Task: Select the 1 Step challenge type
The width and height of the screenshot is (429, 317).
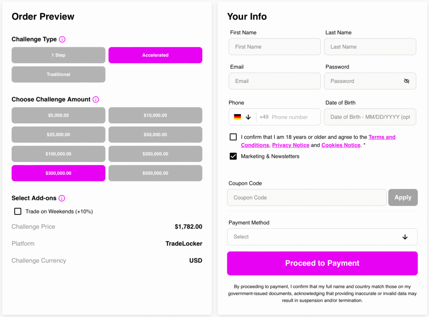Action: point(58,55)
